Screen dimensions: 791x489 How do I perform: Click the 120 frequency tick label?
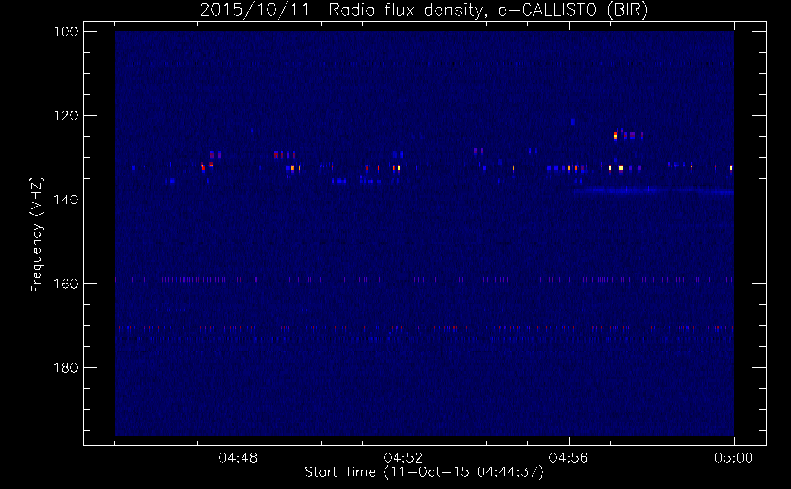pyautogui.click(x=66, y=116)
